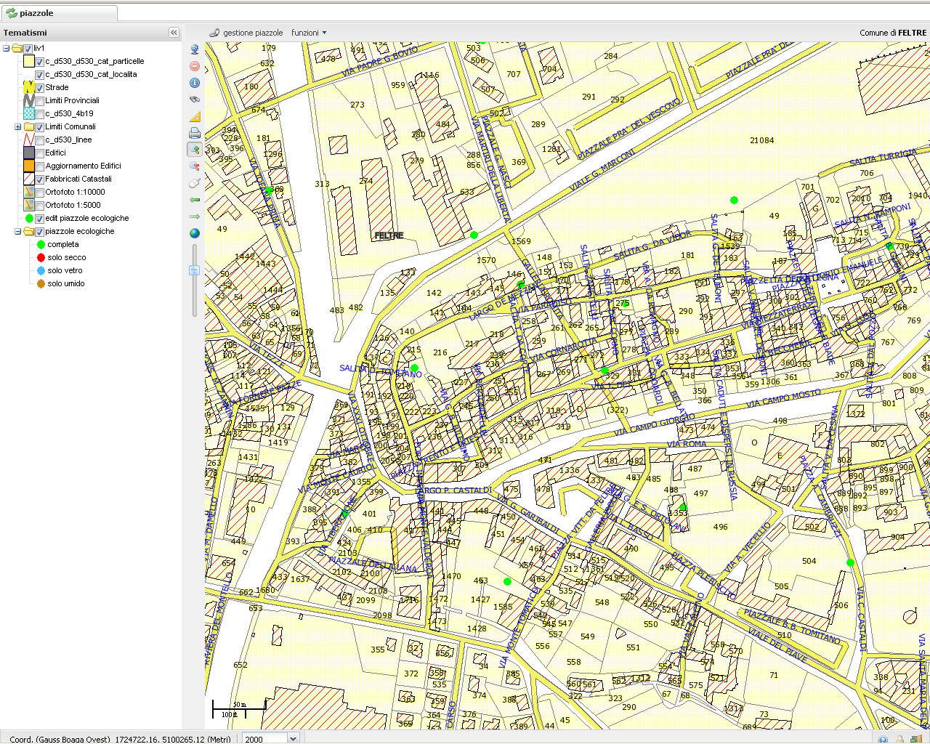Click the Ortofoto 1:5000 raster layer icon

click(x=29, y=205)
